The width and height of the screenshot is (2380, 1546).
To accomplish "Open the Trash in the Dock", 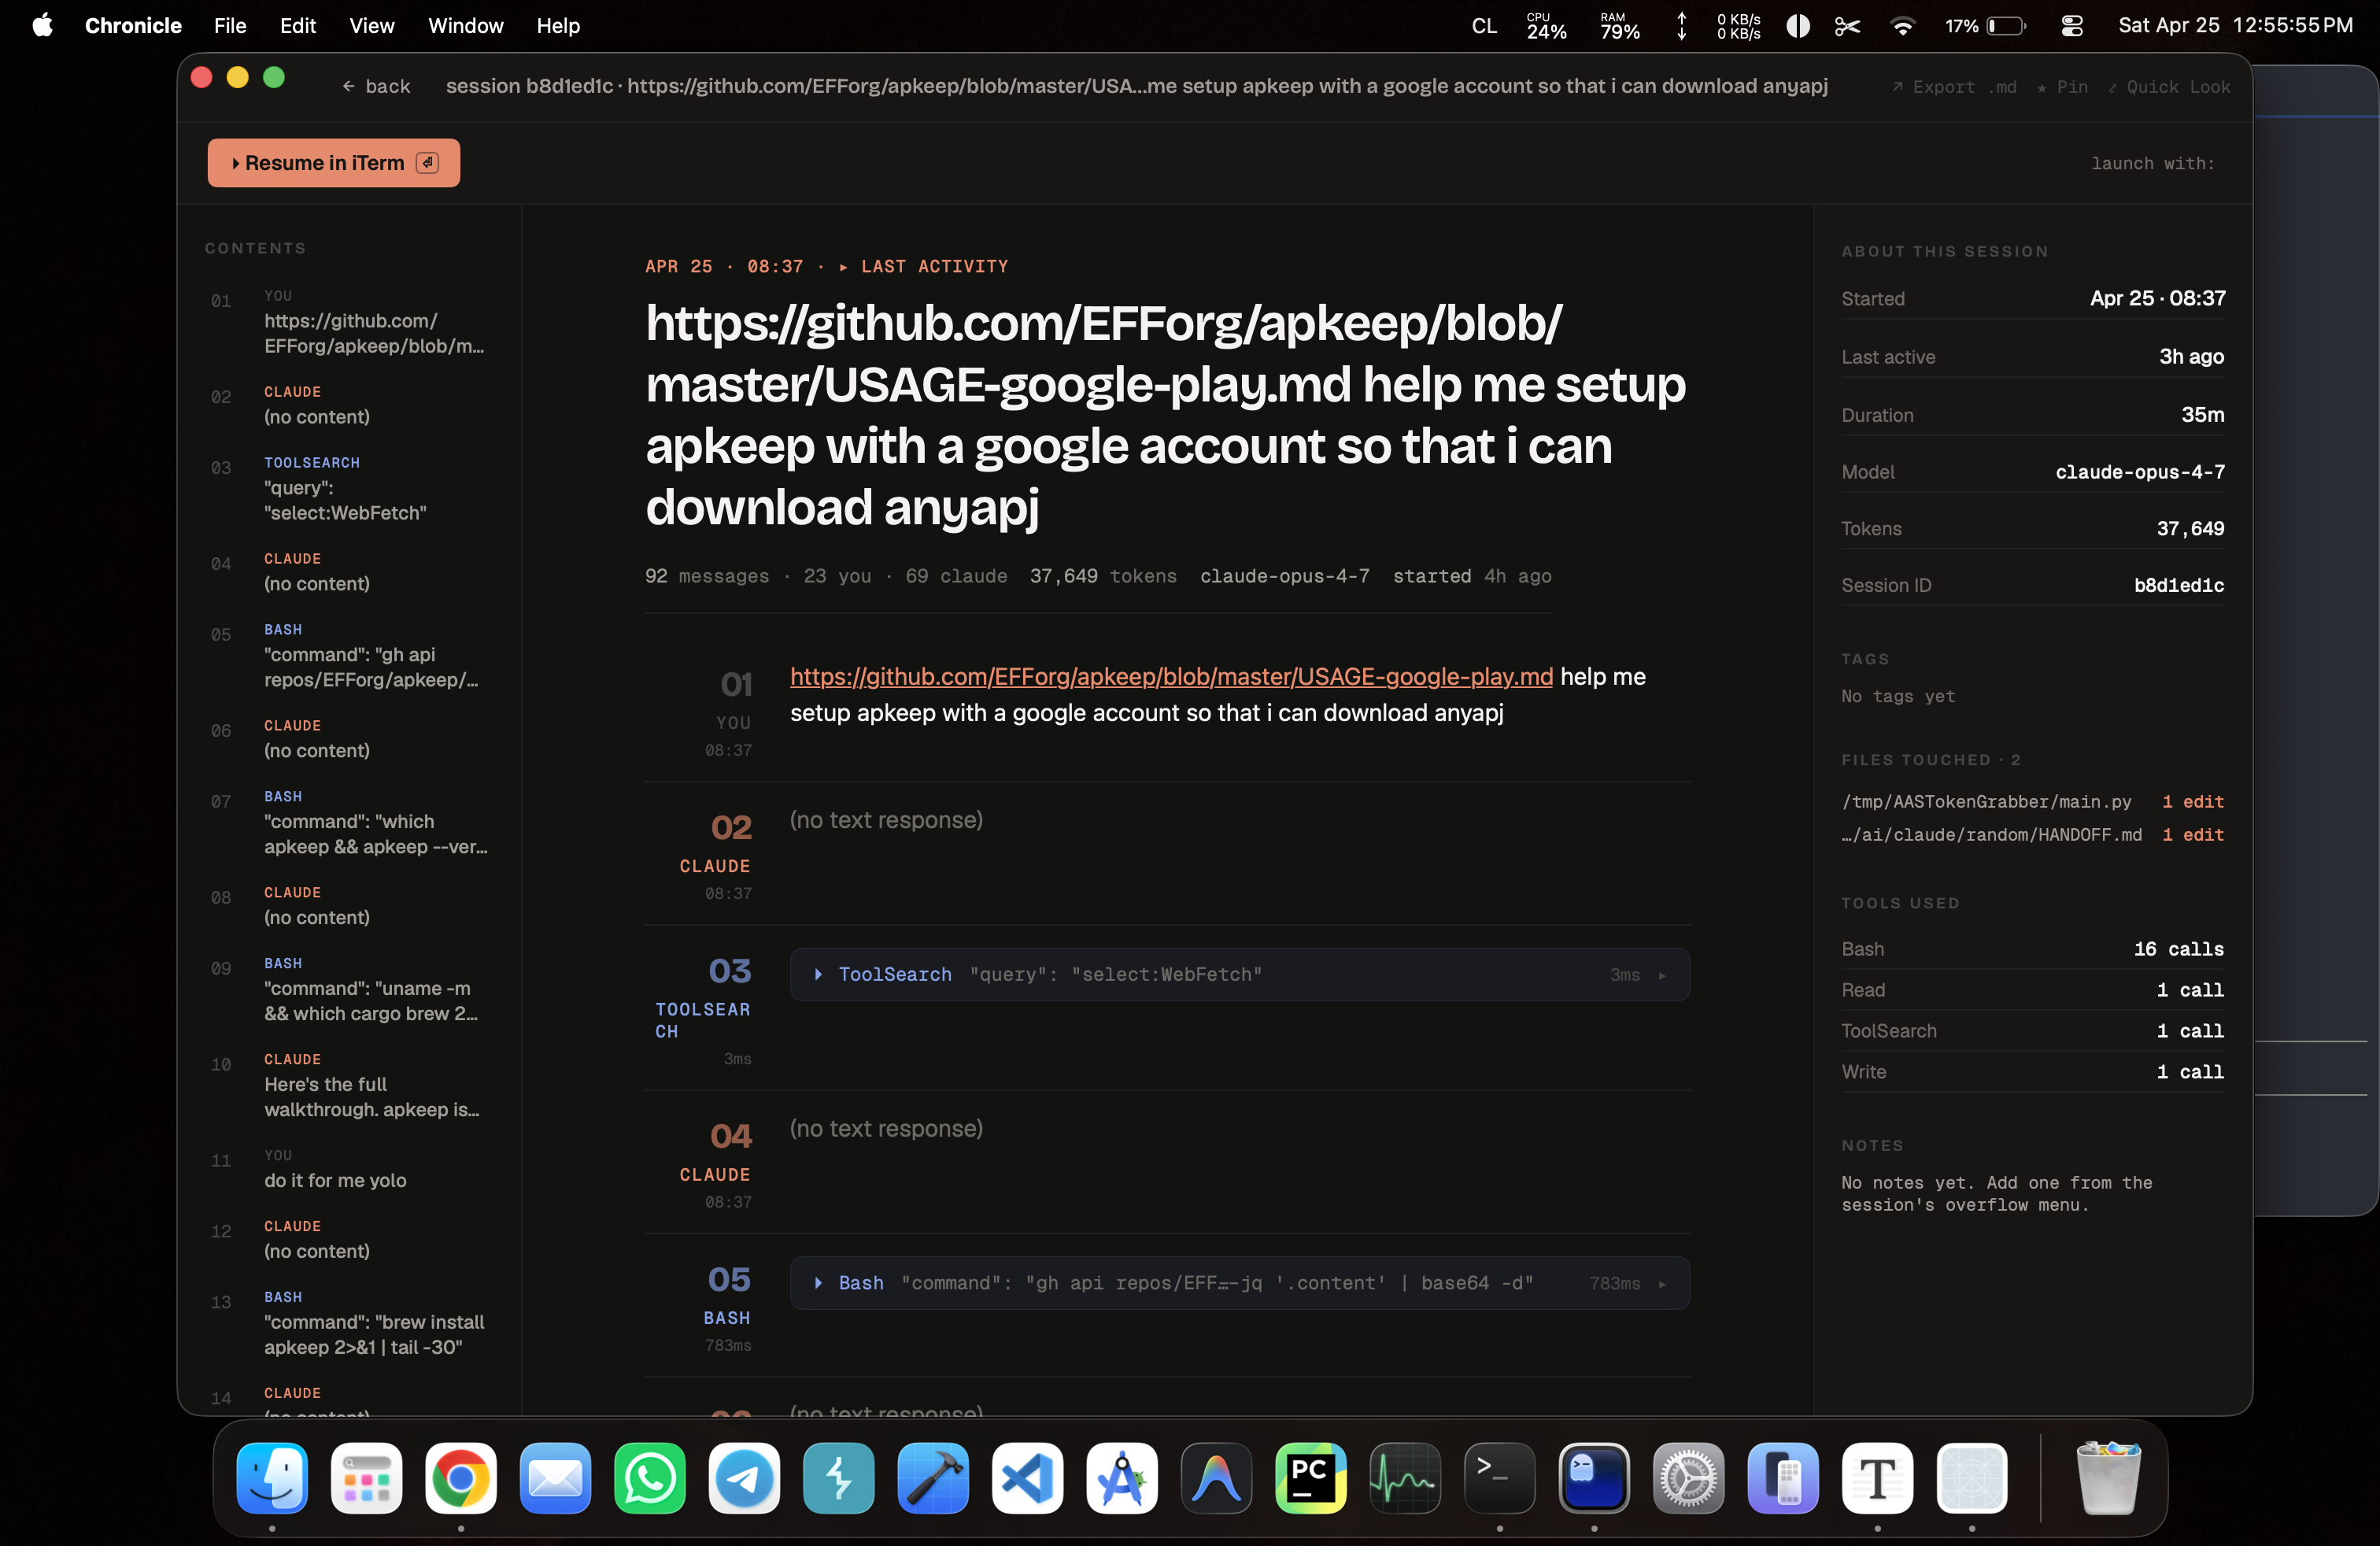I will [2108, 1478].
